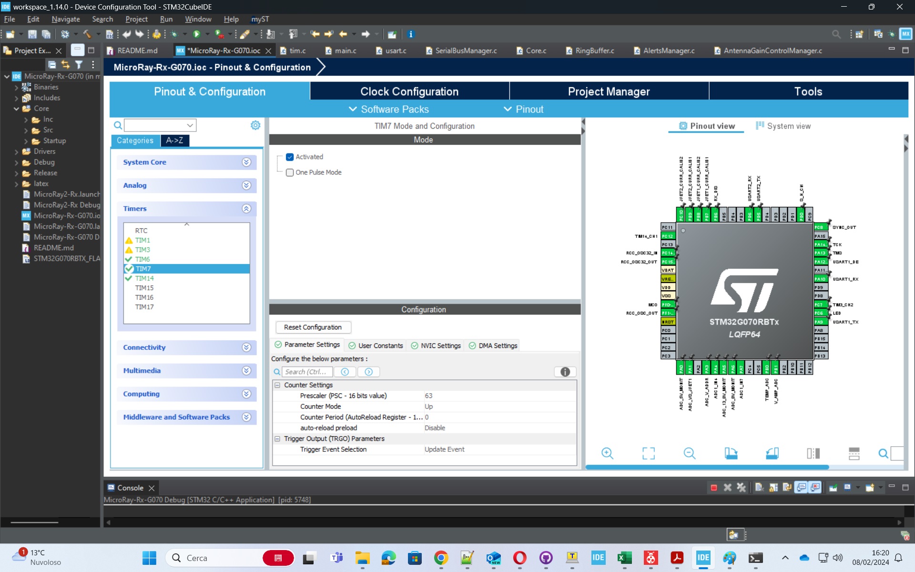
Task: Enable One Pulse Mode
Action: [x=290, y=173]
